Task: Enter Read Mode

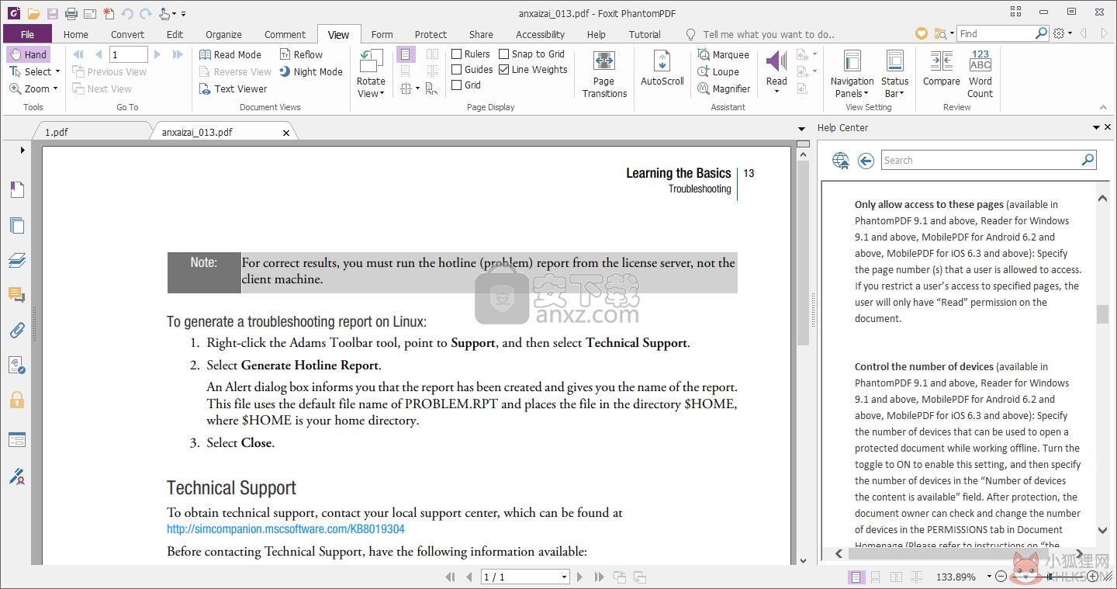Action: click(230, 54)
